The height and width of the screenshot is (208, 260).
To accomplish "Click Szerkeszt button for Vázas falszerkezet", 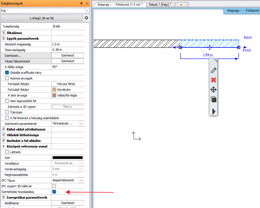I will coord(68,61).
